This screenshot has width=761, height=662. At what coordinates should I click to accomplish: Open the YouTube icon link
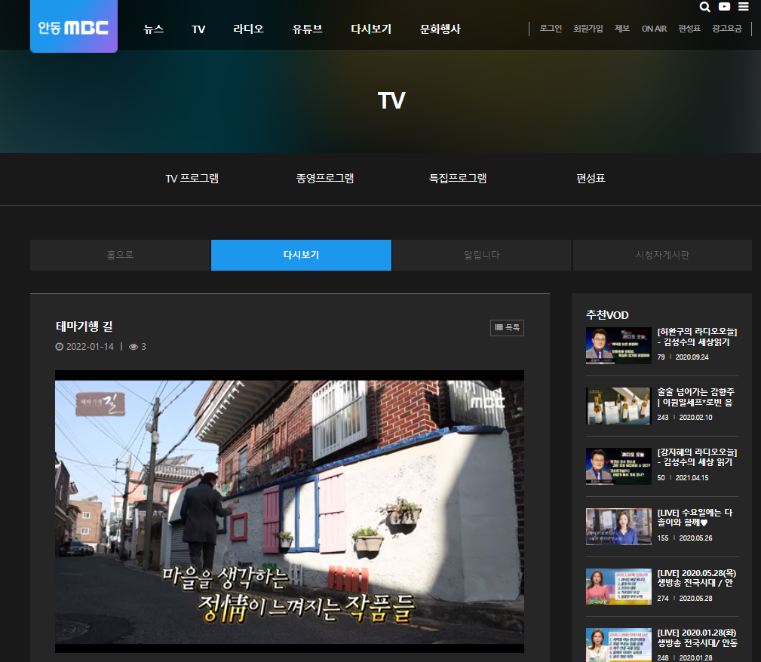[725, 7]
